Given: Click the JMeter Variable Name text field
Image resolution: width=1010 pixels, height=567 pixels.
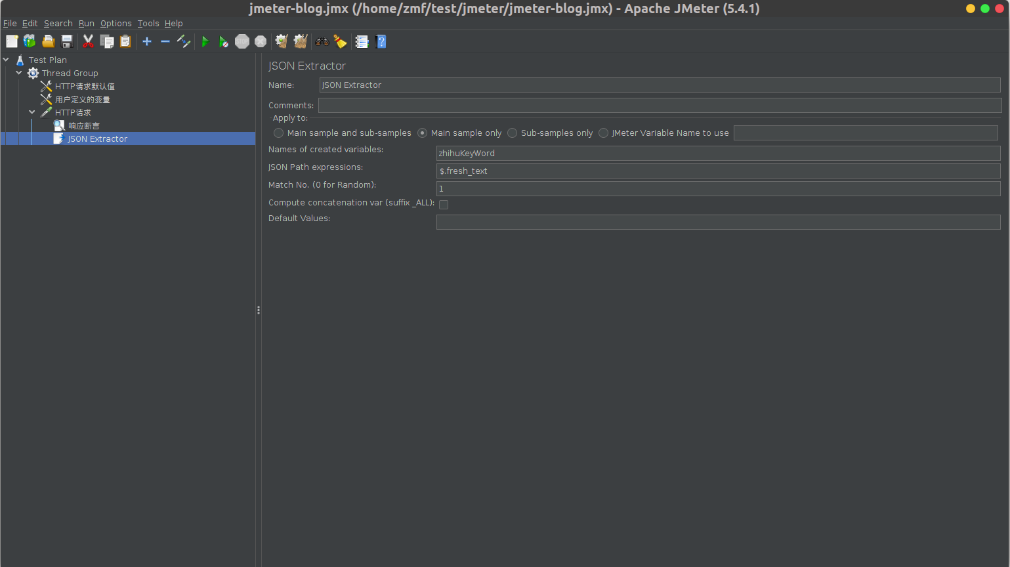Looking at the screenshot, I should [x=866, y=133].
